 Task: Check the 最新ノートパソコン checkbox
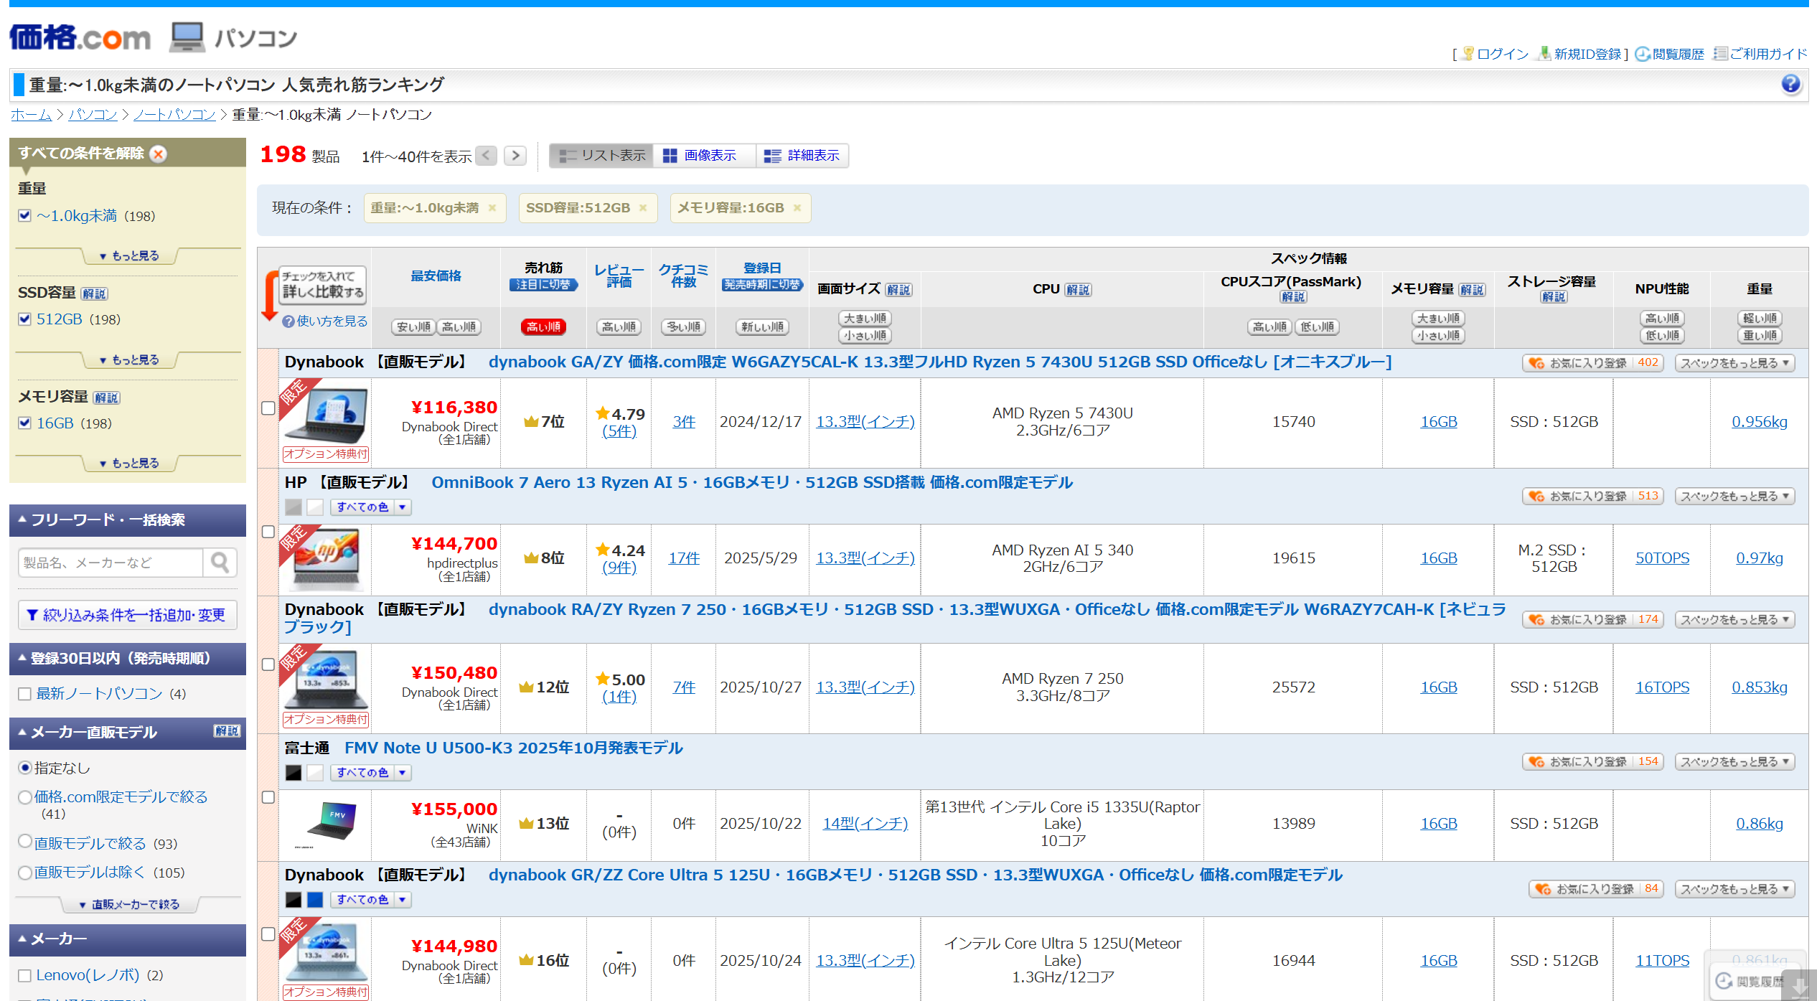[x=25, y=694]
